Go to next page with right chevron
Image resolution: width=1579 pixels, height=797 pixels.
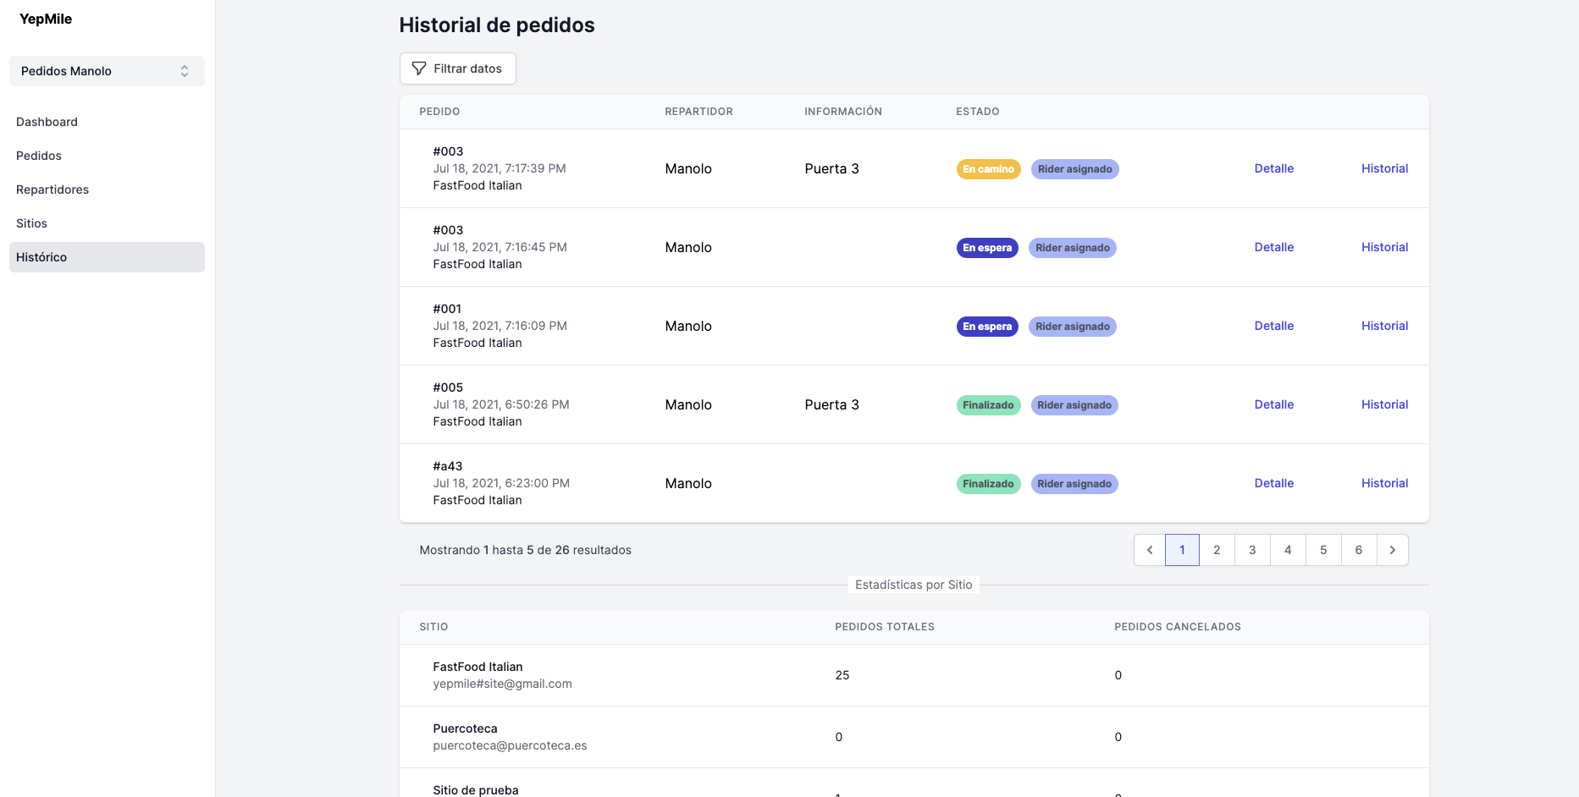(x=1392, y=550)
